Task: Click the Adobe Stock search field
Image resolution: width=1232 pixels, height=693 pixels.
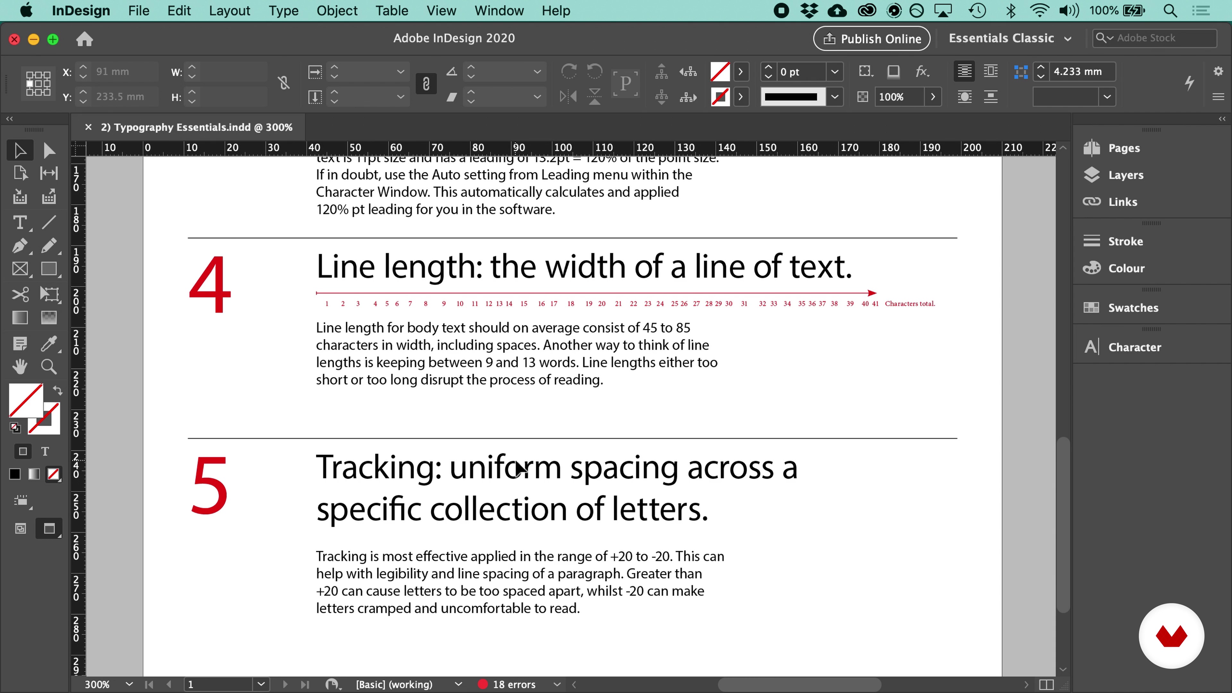Action: tap(1155, 38)
